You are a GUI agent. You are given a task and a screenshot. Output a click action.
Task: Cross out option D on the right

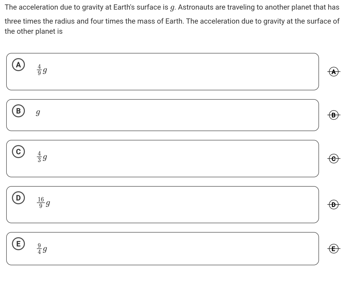[334, 205]
